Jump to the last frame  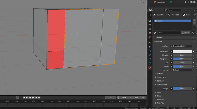[x=39, y=98]
